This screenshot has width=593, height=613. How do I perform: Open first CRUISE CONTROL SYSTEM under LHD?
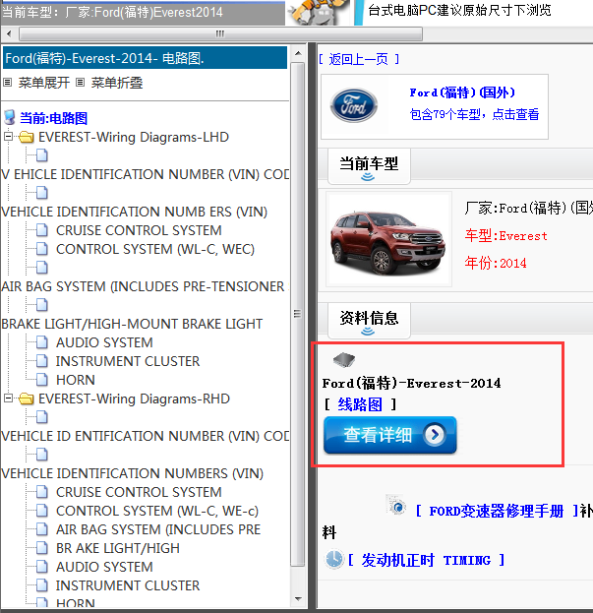[x=139, y=230]
